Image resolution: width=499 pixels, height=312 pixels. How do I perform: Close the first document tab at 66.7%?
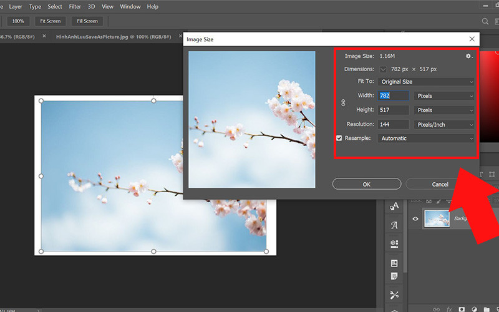(44, 36)
